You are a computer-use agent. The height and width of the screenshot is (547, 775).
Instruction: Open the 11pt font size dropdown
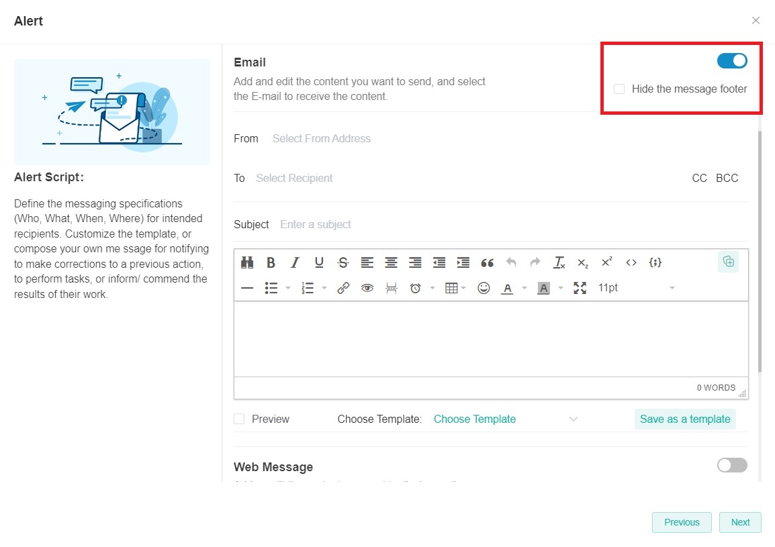coord(636,288)
